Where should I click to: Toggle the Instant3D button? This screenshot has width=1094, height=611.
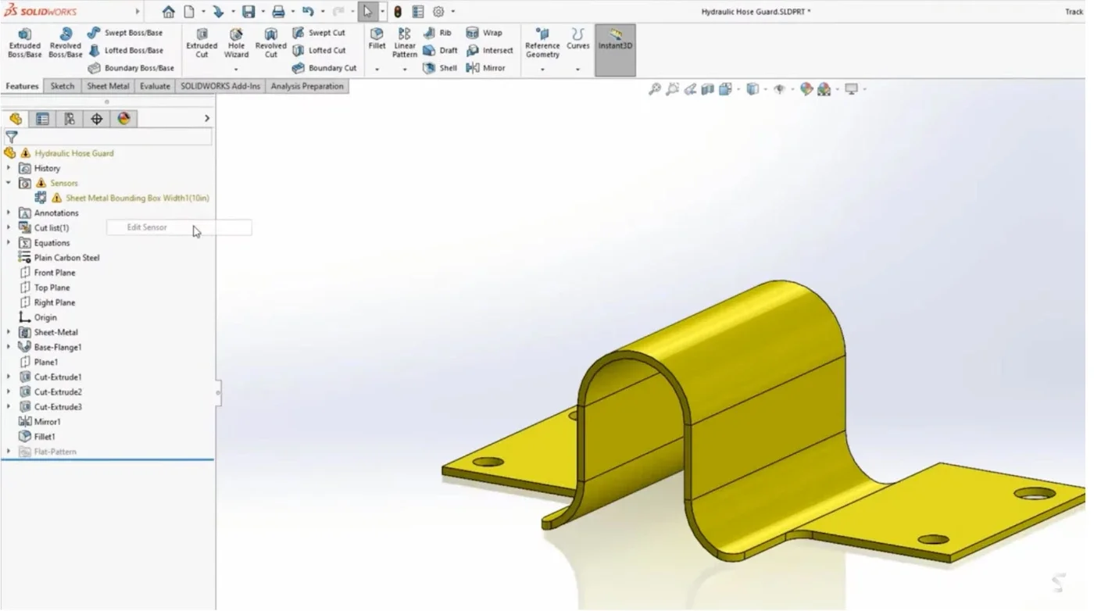pos(615,50)
